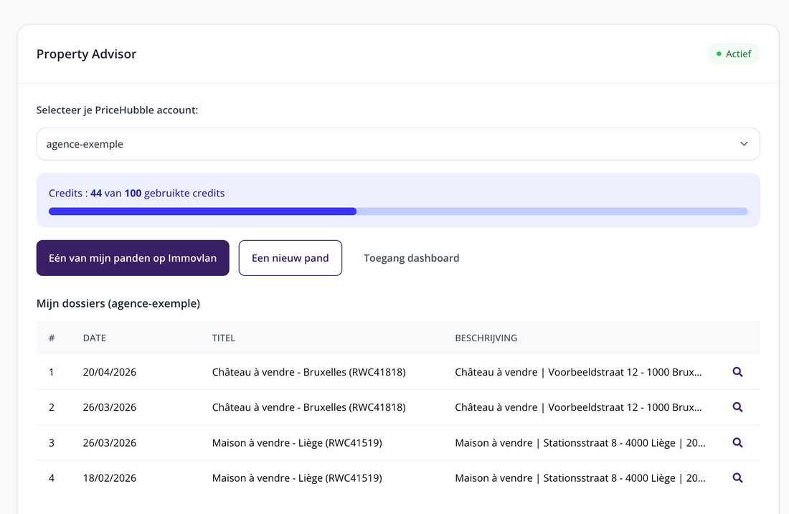Click the credits usage progress bar

click(x=398, y=211)
